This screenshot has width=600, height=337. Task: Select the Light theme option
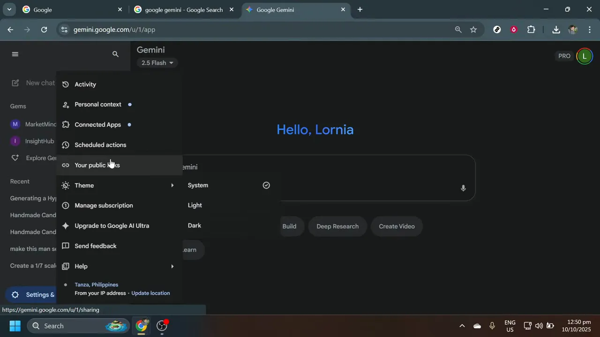tap(229, 205)
